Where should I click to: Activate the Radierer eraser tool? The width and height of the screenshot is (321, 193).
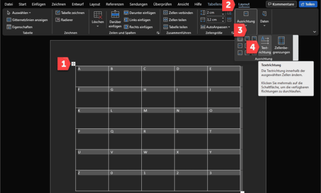pos(65,20)
